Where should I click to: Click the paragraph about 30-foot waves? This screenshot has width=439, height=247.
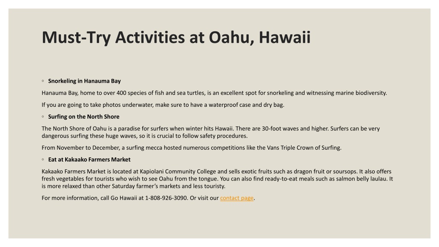pos(210,132)
